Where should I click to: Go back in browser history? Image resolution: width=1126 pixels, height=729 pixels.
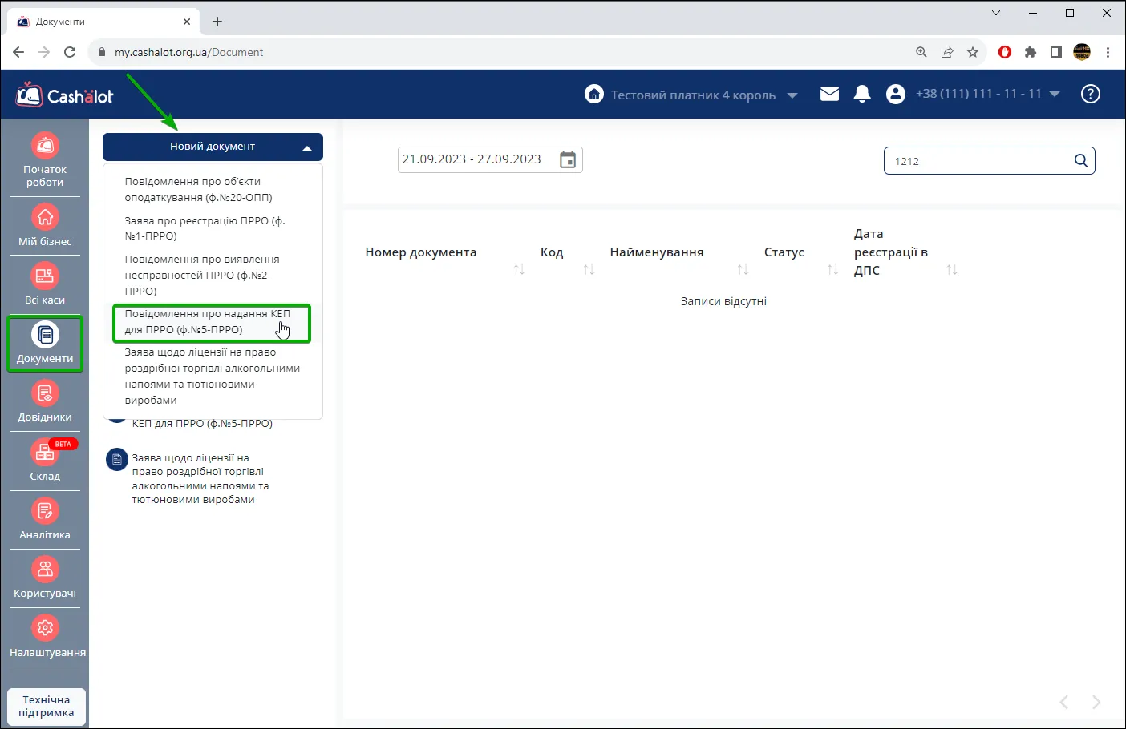tap(18, 52)
